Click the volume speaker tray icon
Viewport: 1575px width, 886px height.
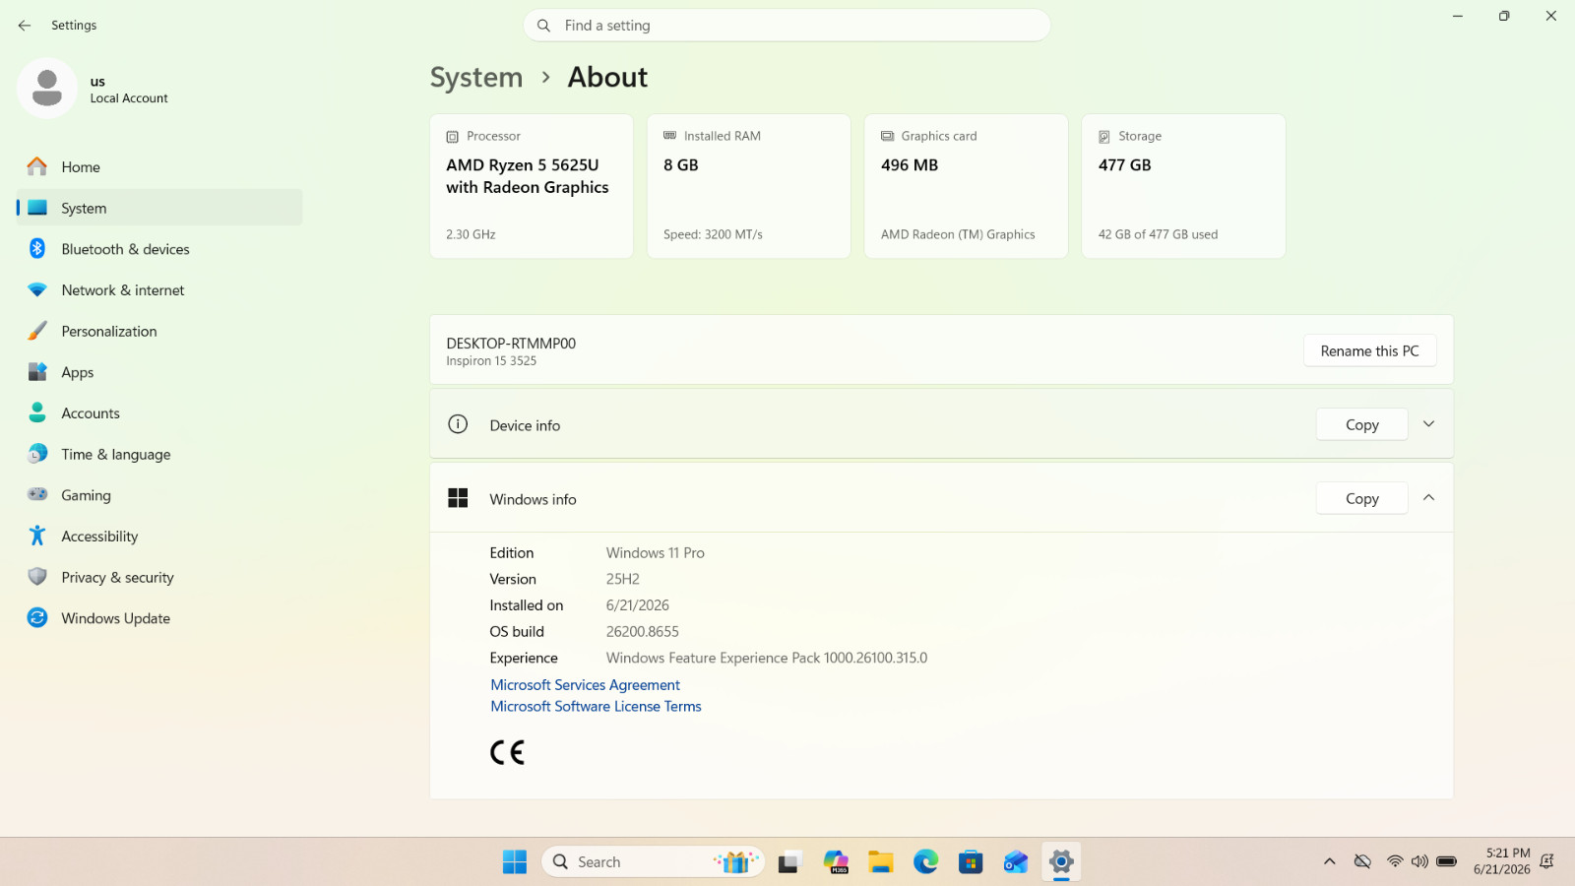pos(1419,861)
